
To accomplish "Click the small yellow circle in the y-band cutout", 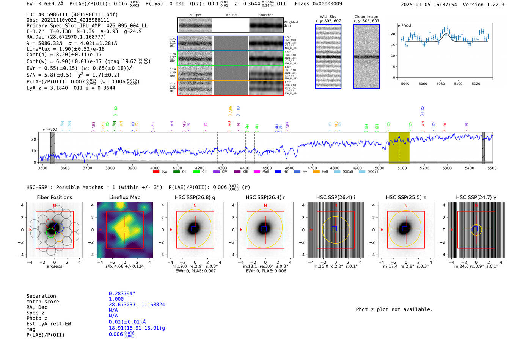I will (476, 230).
